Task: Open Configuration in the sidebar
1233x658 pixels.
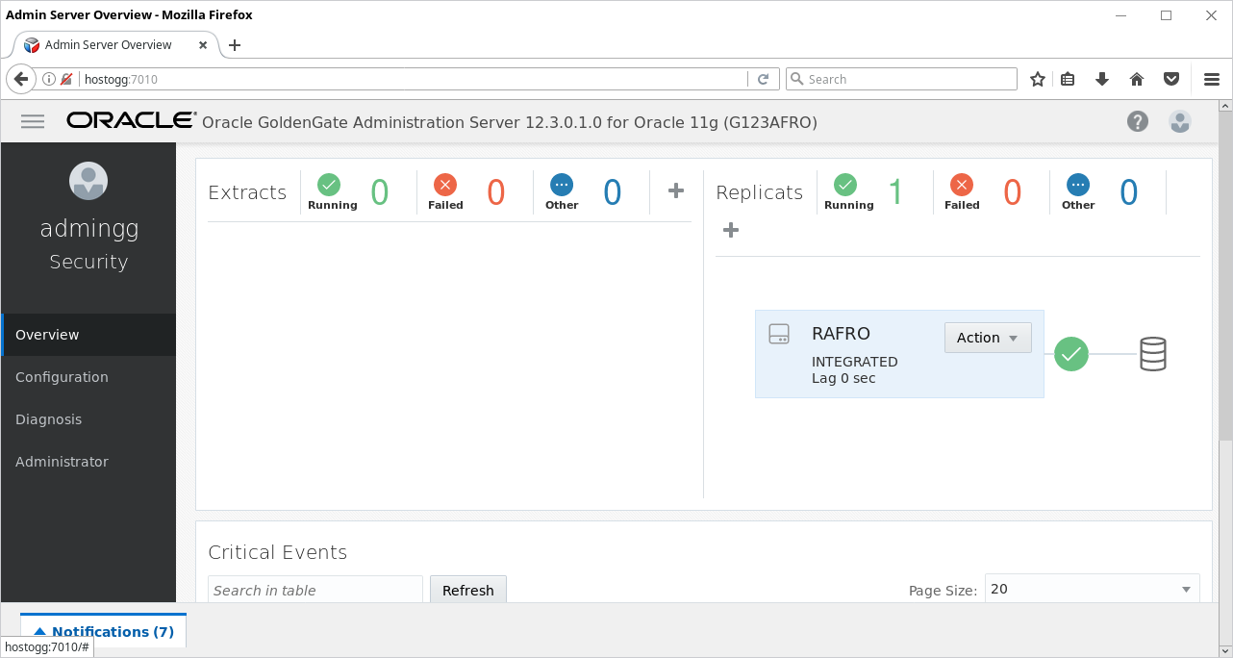Action: [88, 377]
